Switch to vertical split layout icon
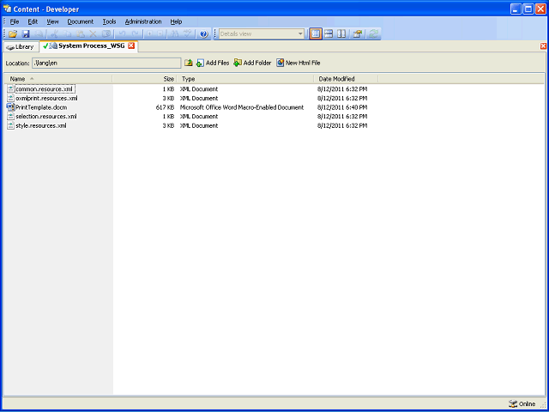 (341, 34)
